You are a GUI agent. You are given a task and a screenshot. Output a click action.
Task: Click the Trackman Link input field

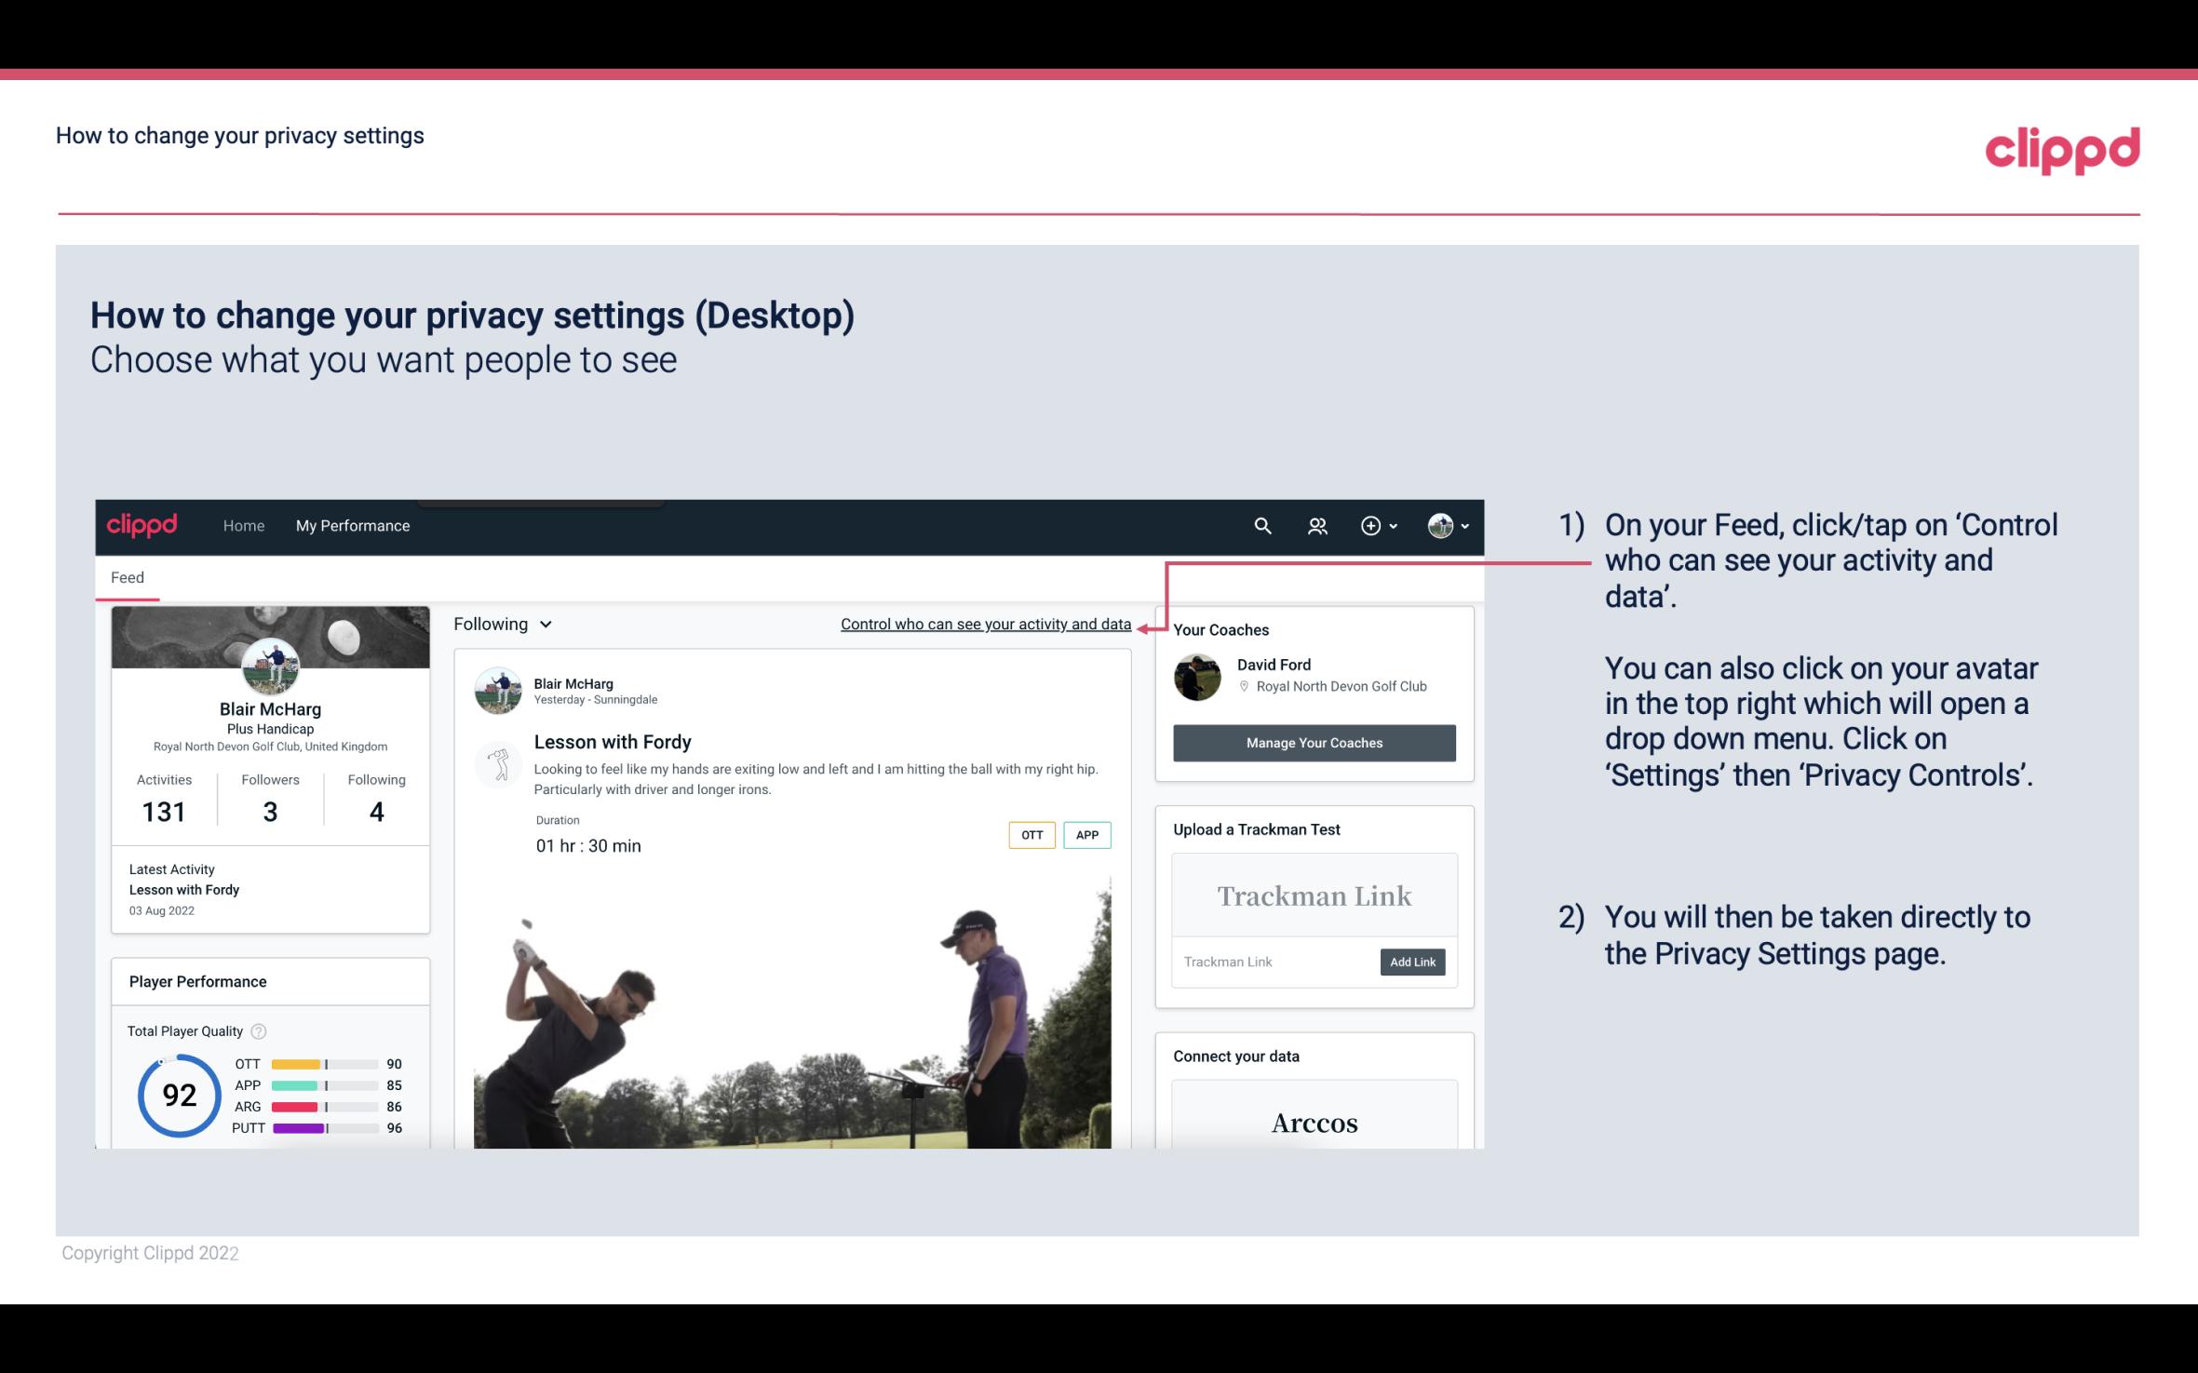[x=1272, y=960]
